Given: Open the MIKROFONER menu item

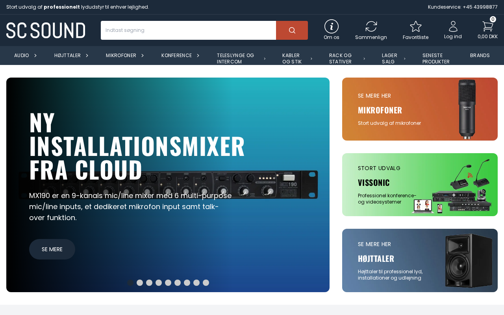Looking at the screenshot, I should pyautogui.click(x=121, y=56).
